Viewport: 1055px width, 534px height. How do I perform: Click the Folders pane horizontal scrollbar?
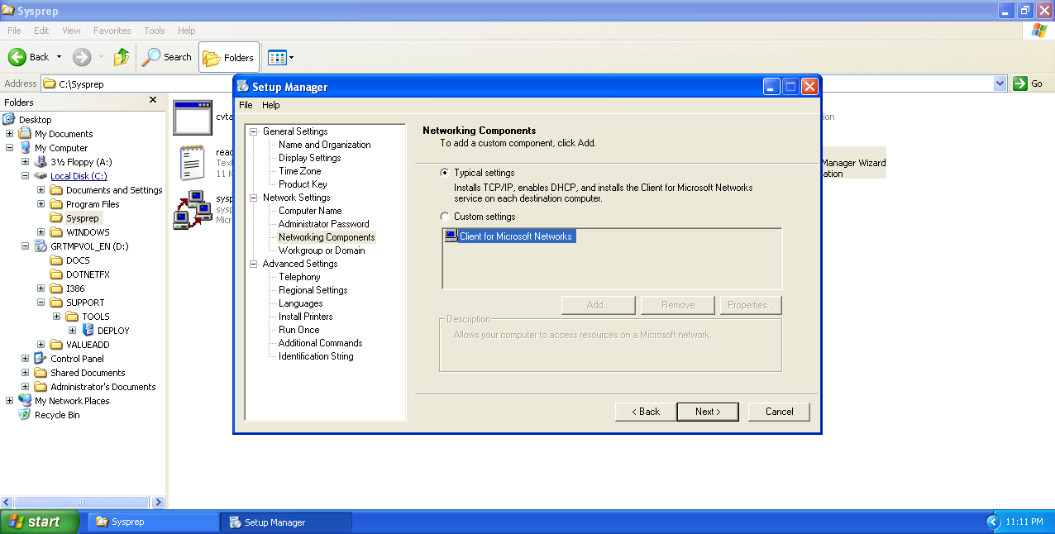pos(83,502)
